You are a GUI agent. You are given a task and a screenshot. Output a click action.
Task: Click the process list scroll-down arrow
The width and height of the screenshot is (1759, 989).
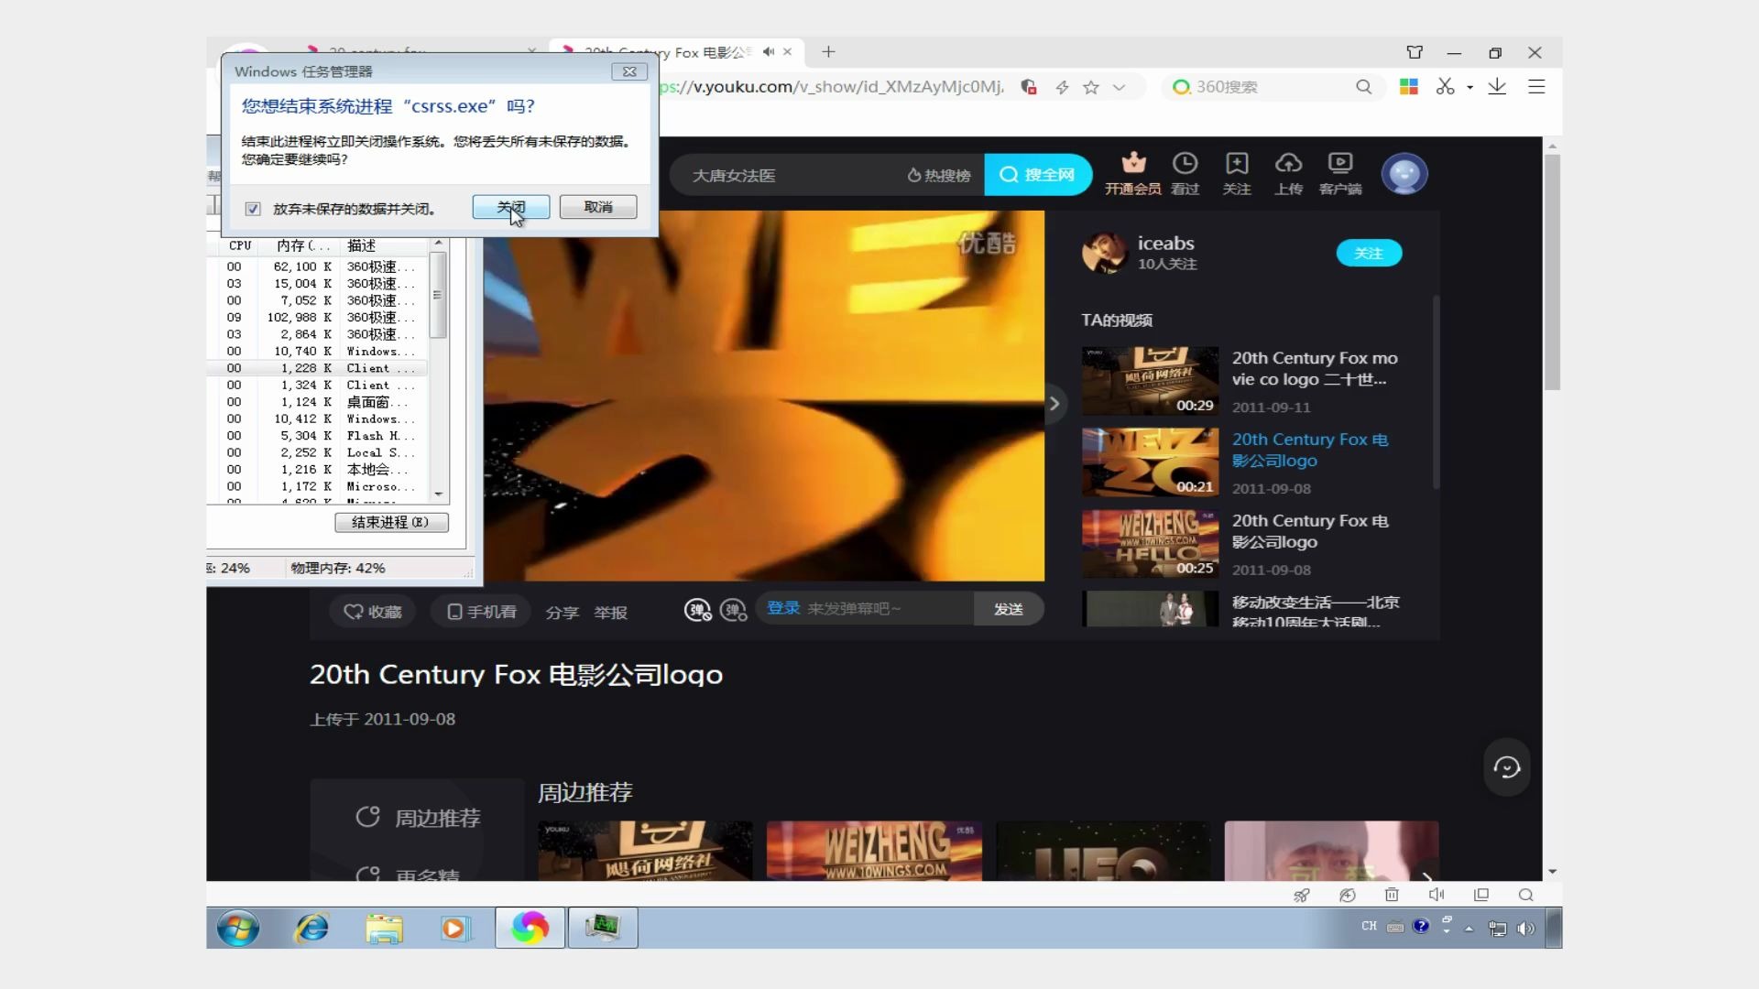point(438,494)
